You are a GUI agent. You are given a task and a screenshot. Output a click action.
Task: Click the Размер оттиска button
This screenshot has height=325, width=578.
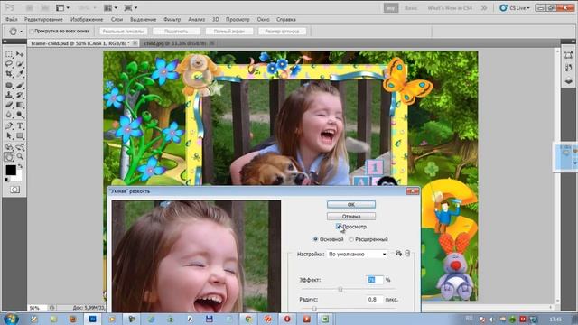pos(282,32)
